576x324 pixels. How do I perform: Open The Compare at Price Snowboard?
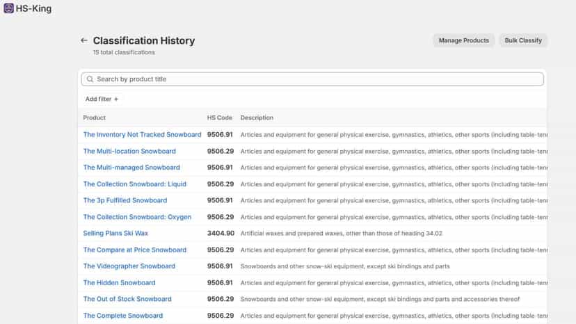click(x=134, y=250)
